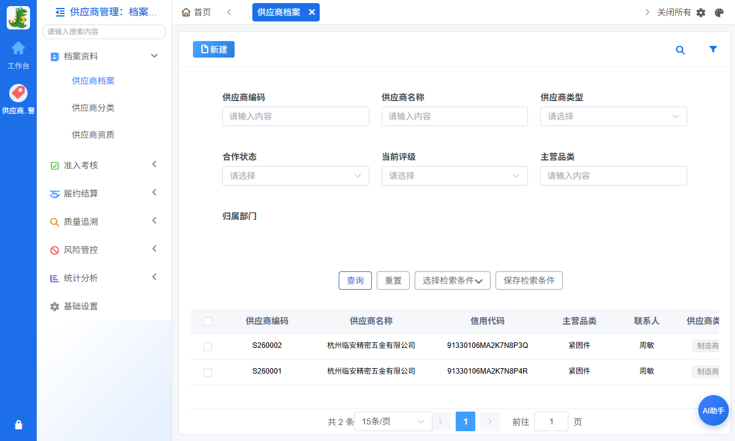This screenshot has height=441, width=735.
Task: Expand the 履约结算 menu group
Action: click(154, 192)
